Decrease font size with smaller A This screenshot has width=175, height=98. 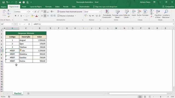[x=38, y=12]
